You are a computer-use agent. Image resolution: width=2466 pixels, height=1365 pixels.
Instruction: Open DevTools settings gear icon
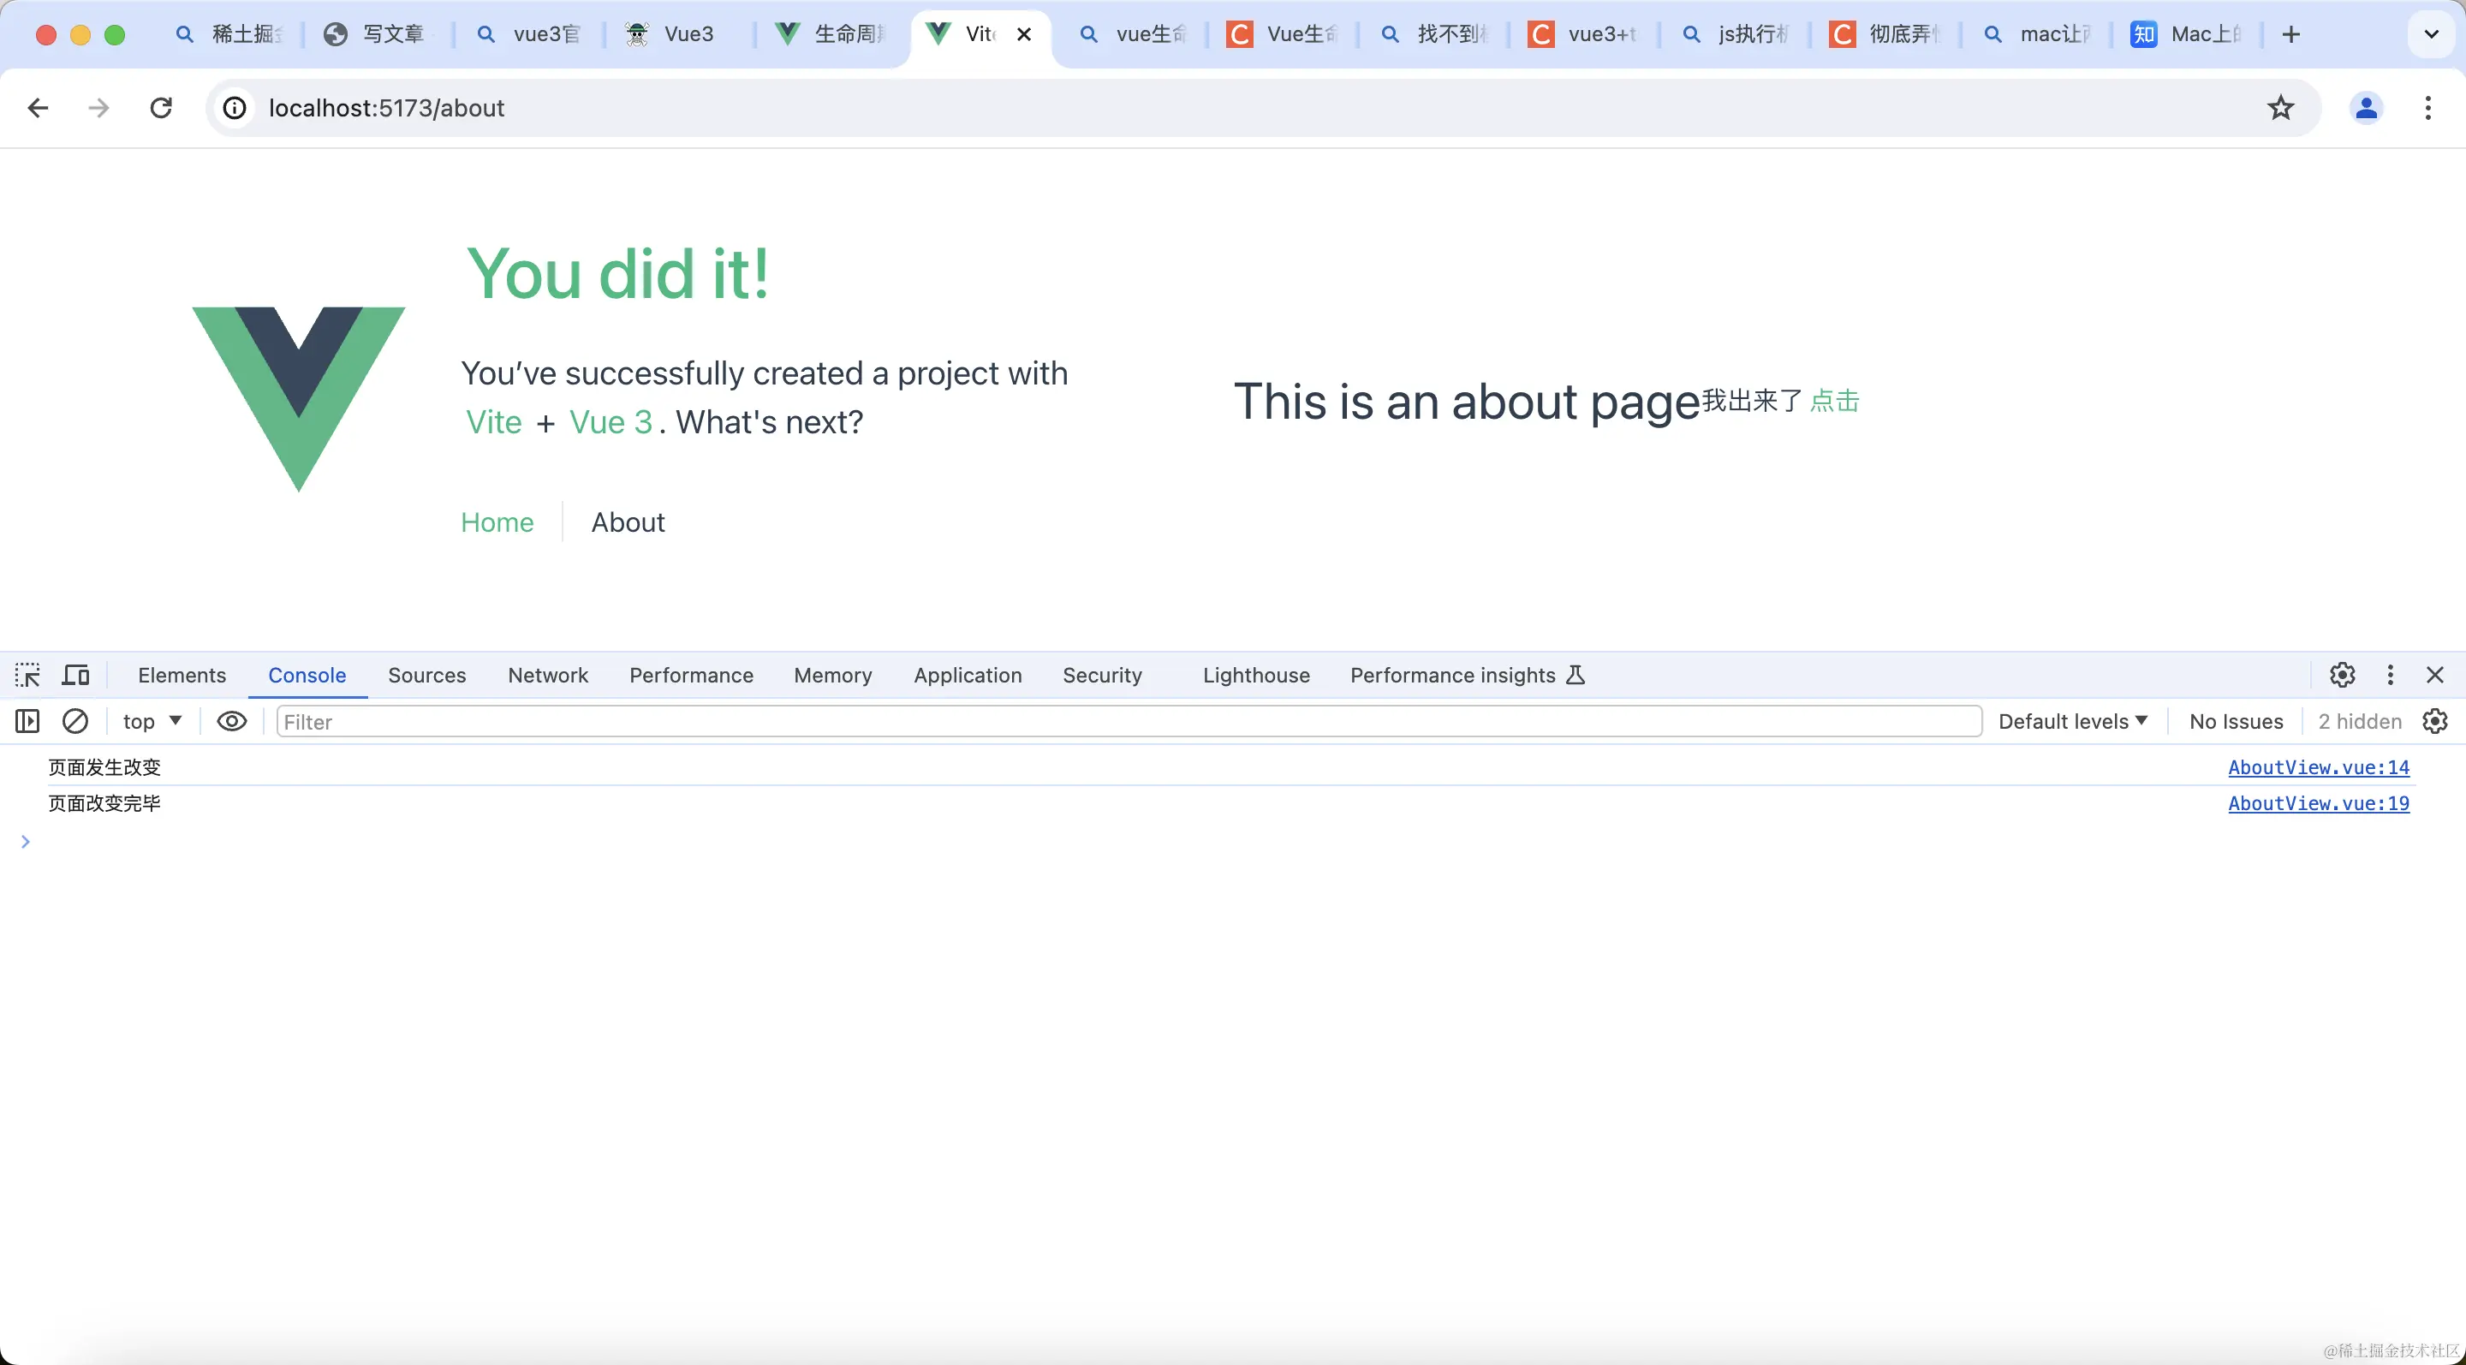[2342, 675]
